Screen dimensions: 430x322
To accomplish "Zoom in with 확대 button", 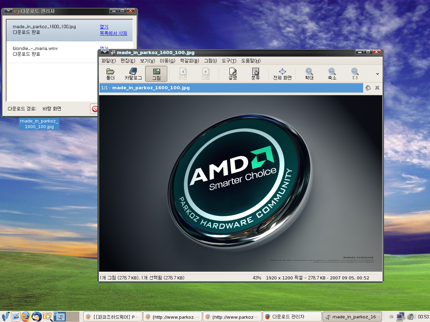I will click(x=309, y=74).
